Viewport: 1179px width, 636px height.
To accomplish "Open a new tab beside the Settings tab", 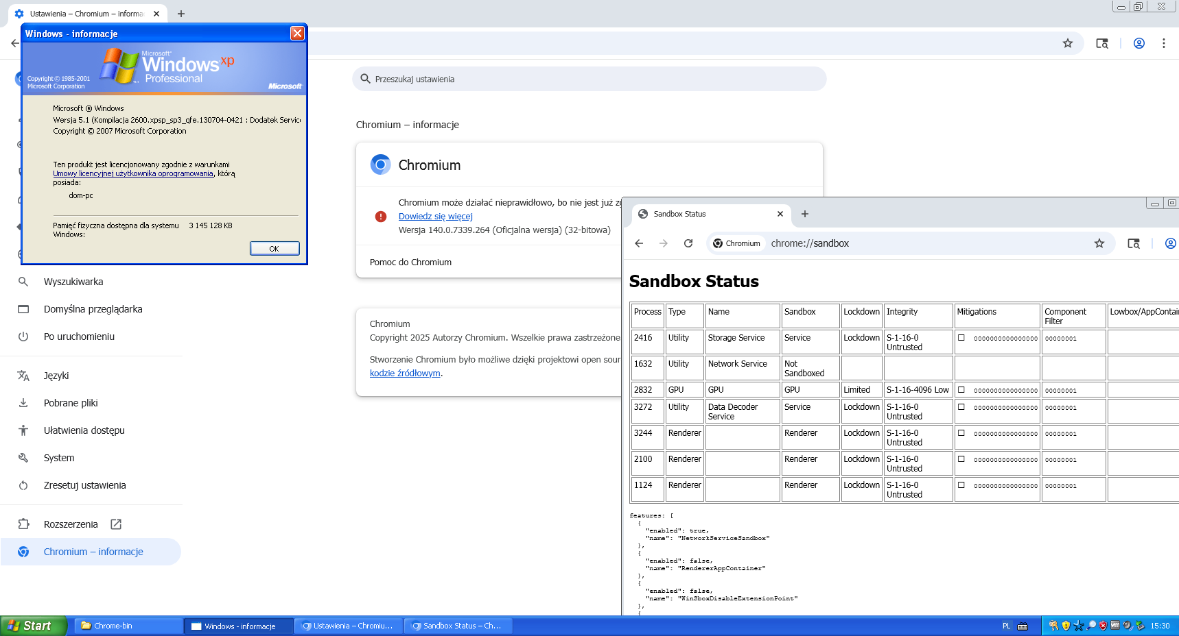I will [181, 14].
